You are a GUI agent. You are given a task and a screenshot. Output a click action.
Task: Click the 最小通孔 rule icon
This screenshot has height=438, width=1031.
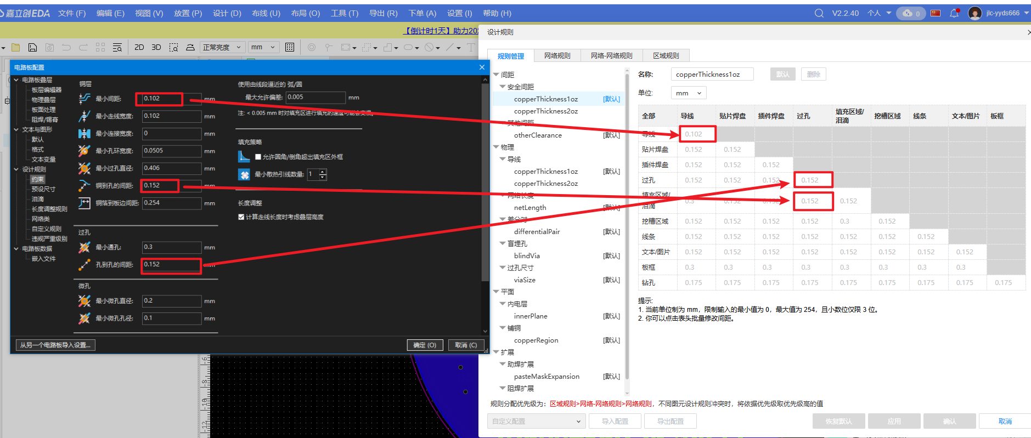click(84, 248)
